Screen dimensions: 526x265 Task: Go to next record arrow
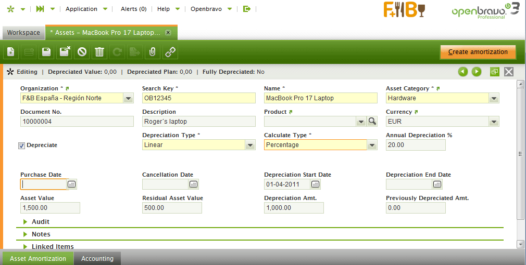(x=477, y=72)
